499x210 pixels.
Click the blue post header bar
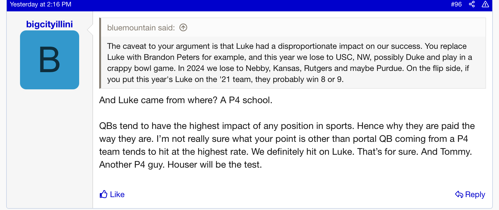click(246, 4)
